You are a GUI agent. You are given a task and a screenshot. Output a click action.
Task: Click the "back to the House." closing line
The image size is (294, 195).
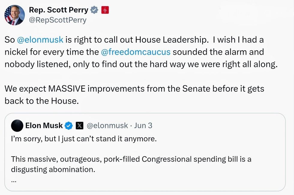point(41,101)
